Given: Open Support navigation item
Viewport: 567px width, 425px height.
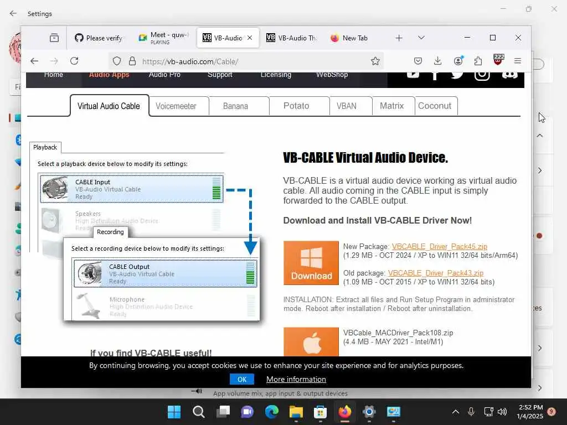Looking at the screenshot, I should point(220,75).
